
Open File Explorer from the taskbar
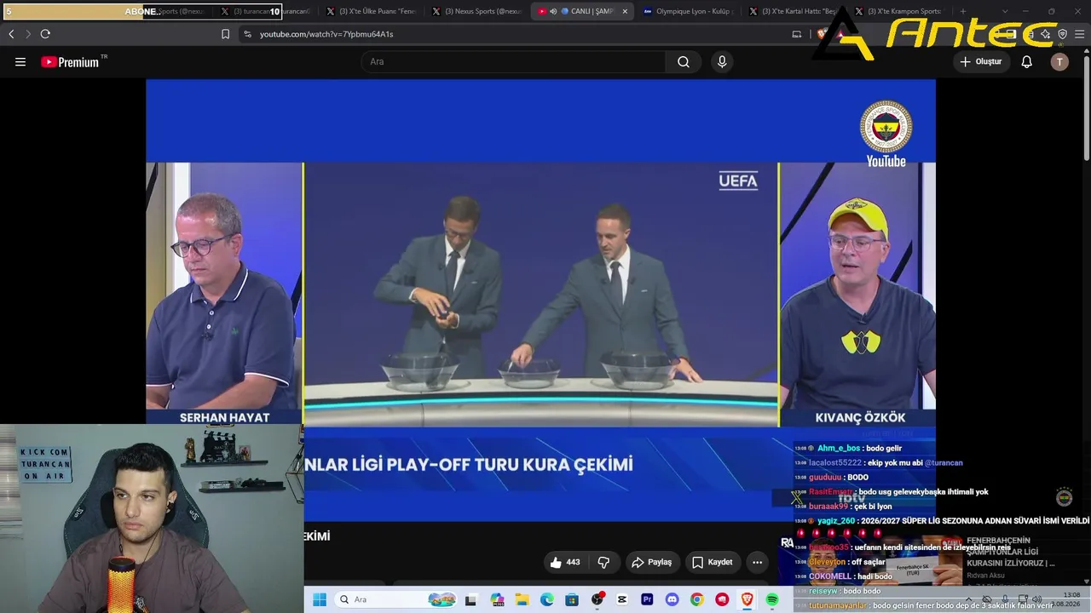pyautogui.click(x=522, y=599)
